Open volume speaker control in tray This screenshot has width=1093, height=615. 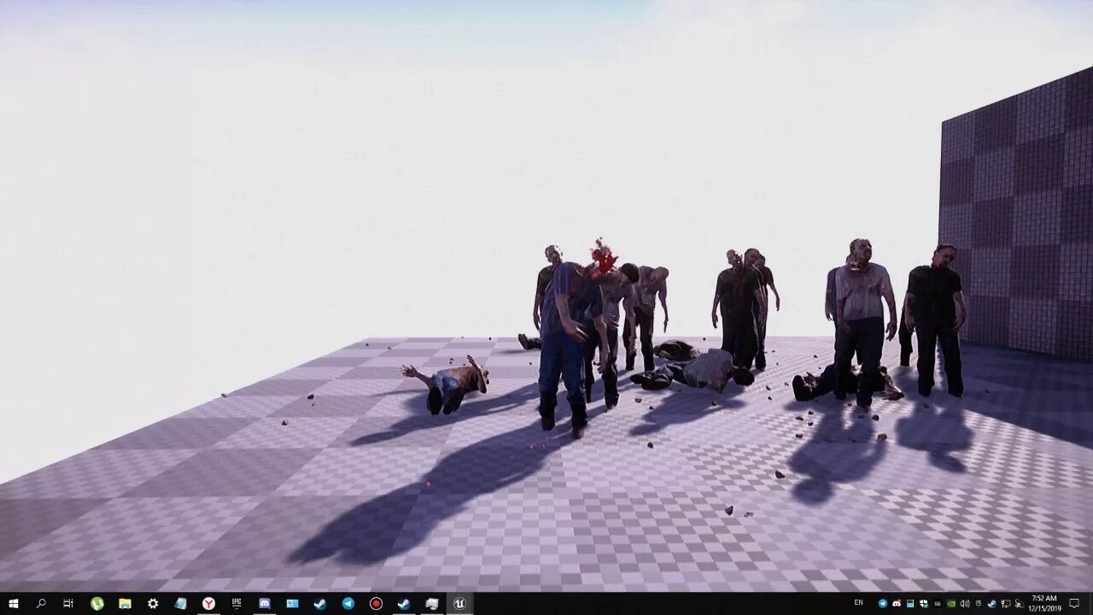point(965,604)
